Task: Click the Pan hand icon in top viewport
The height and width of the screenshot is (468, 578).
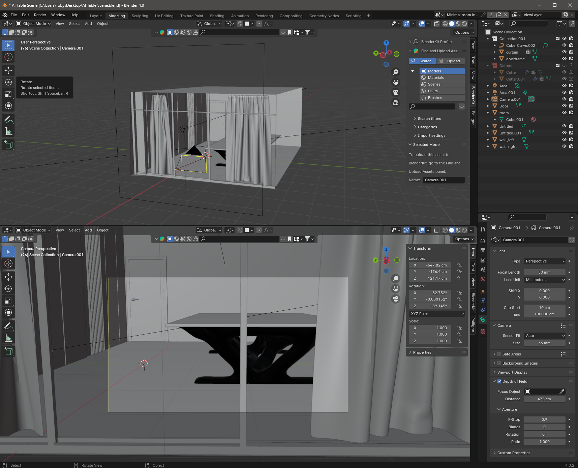Action: click(396, 82)
